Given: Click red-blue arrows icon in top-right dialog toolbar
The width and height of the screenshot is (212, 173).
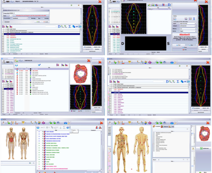Looking at the screenshot, I should coord(163,5).
